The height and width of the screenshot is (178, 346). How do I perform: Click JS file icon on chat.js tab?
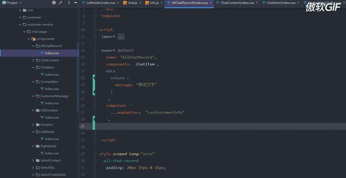[125, 3]
